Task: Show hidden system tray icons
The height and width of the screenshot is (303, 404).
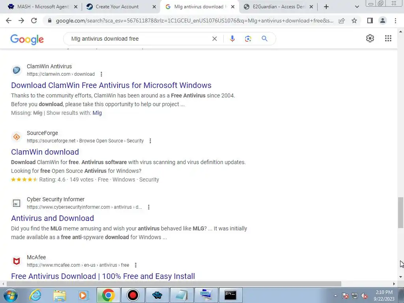Action: coord(335,296)
